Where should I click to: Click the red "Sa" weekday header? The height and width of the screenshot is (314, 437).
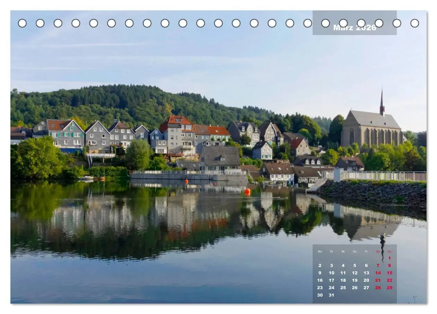(378, 252)
